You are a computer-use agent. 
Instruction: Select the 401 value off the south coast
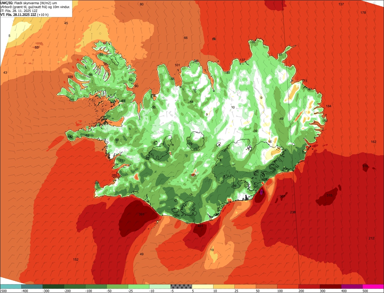click(x=200, y=226)
